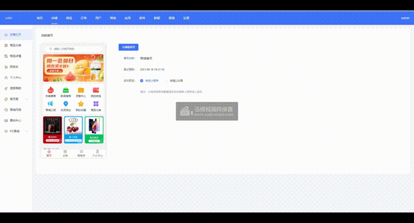Open the product detail item in the sidebar
The height and width of the screenshot is (223, 414).
point(16,56)
